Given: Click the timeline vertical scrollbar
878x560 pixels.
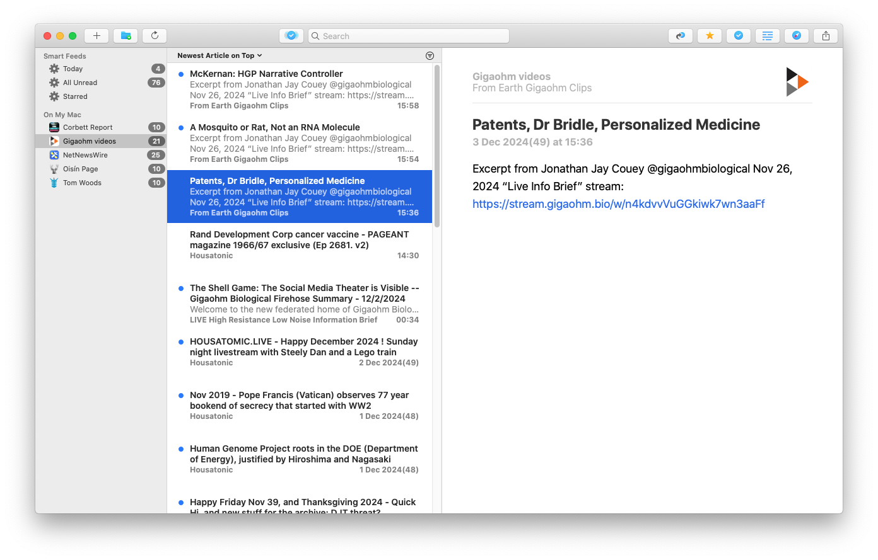Looking at the screenshot, I should 437,146.
